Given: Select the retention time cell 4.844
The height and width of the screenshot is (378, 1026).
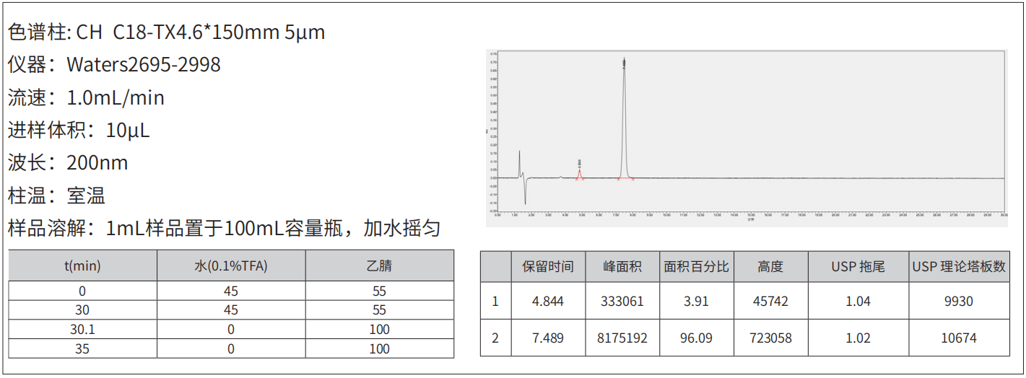Looking at the screenshot, I should pyautogui.click(x=547, y=302).
